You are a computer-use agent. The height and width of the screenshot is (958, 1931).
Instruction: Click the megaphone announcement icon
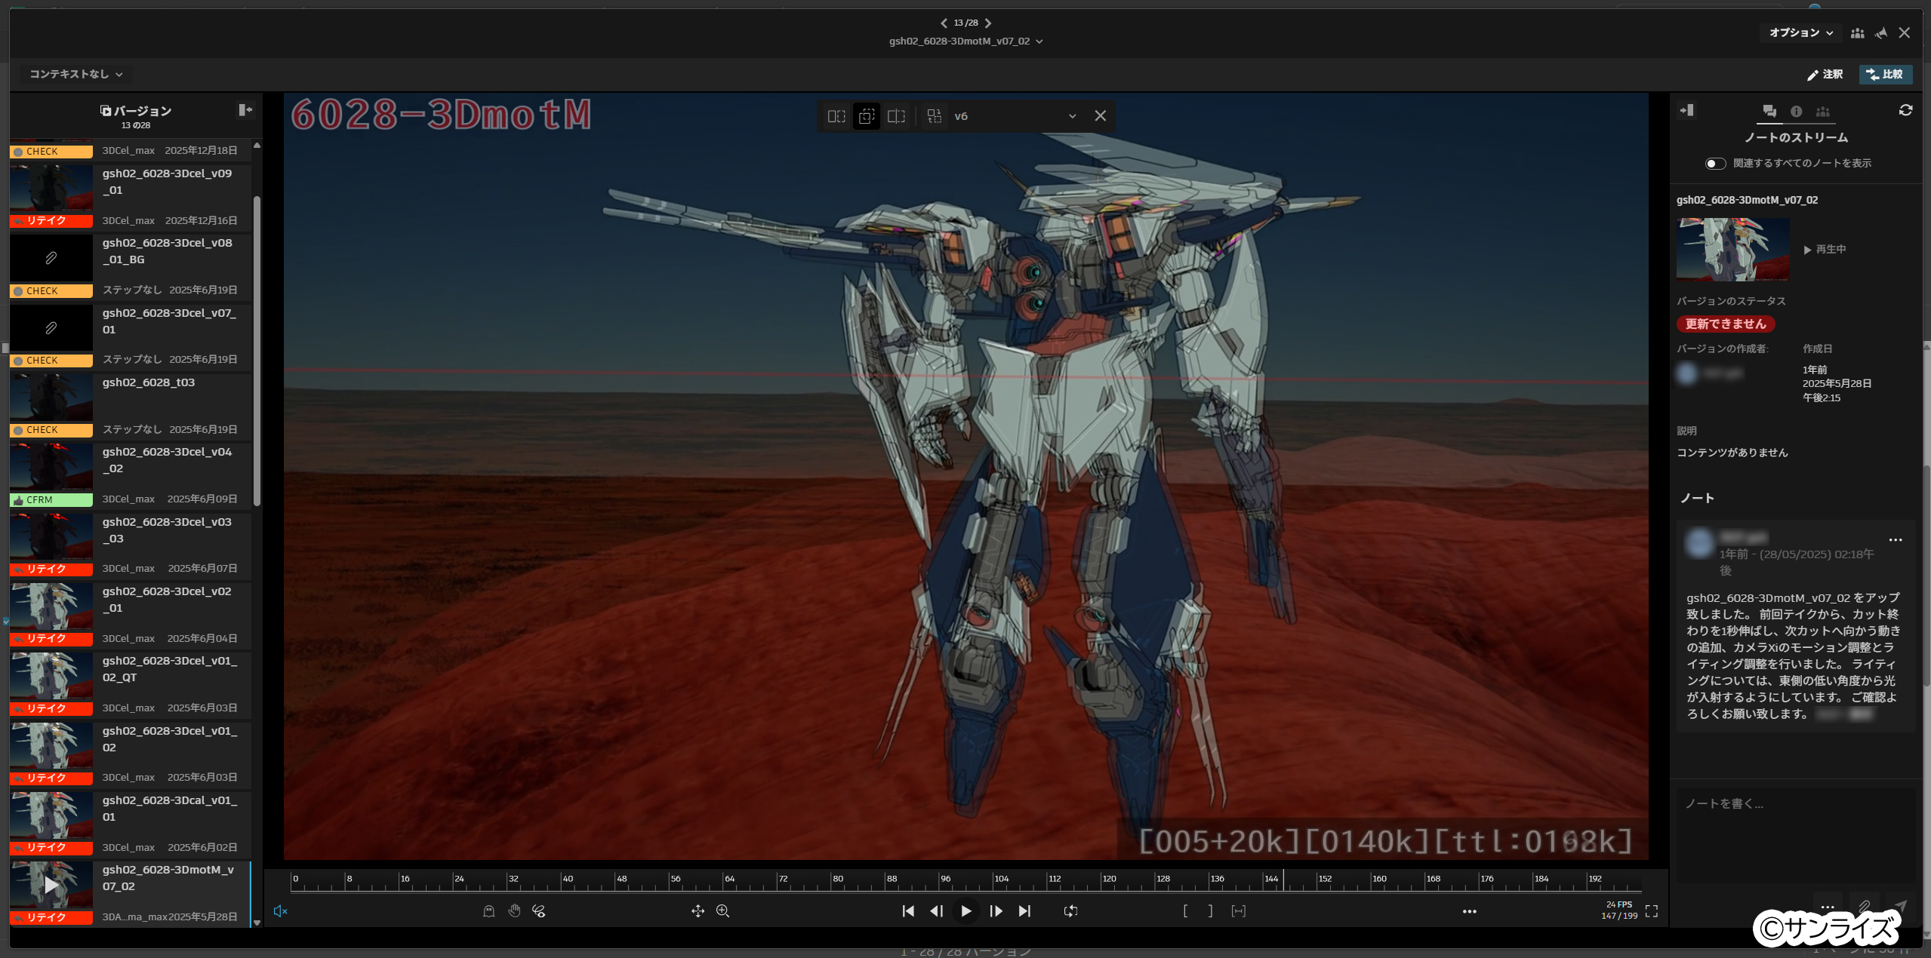coord(1881,33)
